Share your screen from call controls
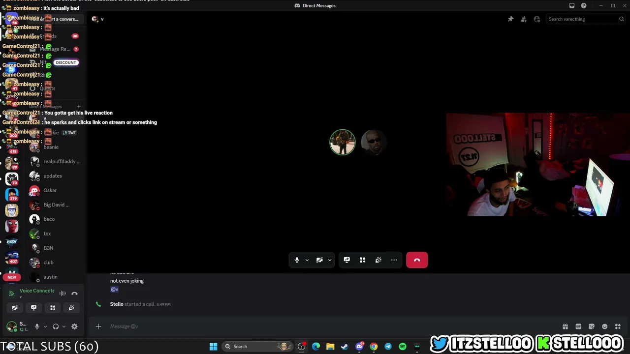This screenshot has width=630, height=354. click(347, 260)
